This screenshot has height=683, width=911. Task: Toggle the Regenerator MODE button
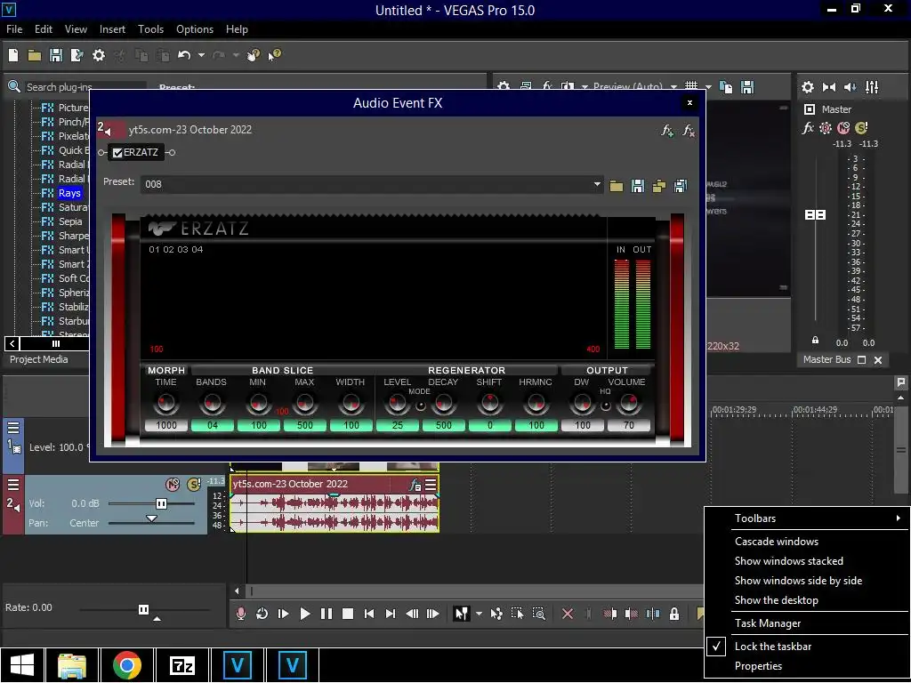pos(420,406)
